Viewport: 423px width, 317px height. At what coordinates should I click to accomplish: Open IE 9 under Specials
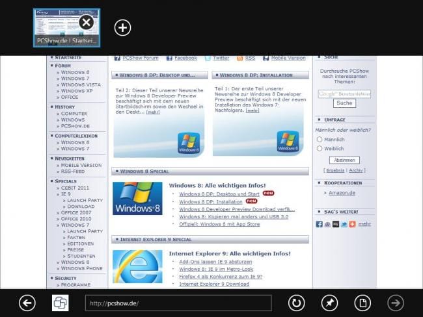(66, 194)
